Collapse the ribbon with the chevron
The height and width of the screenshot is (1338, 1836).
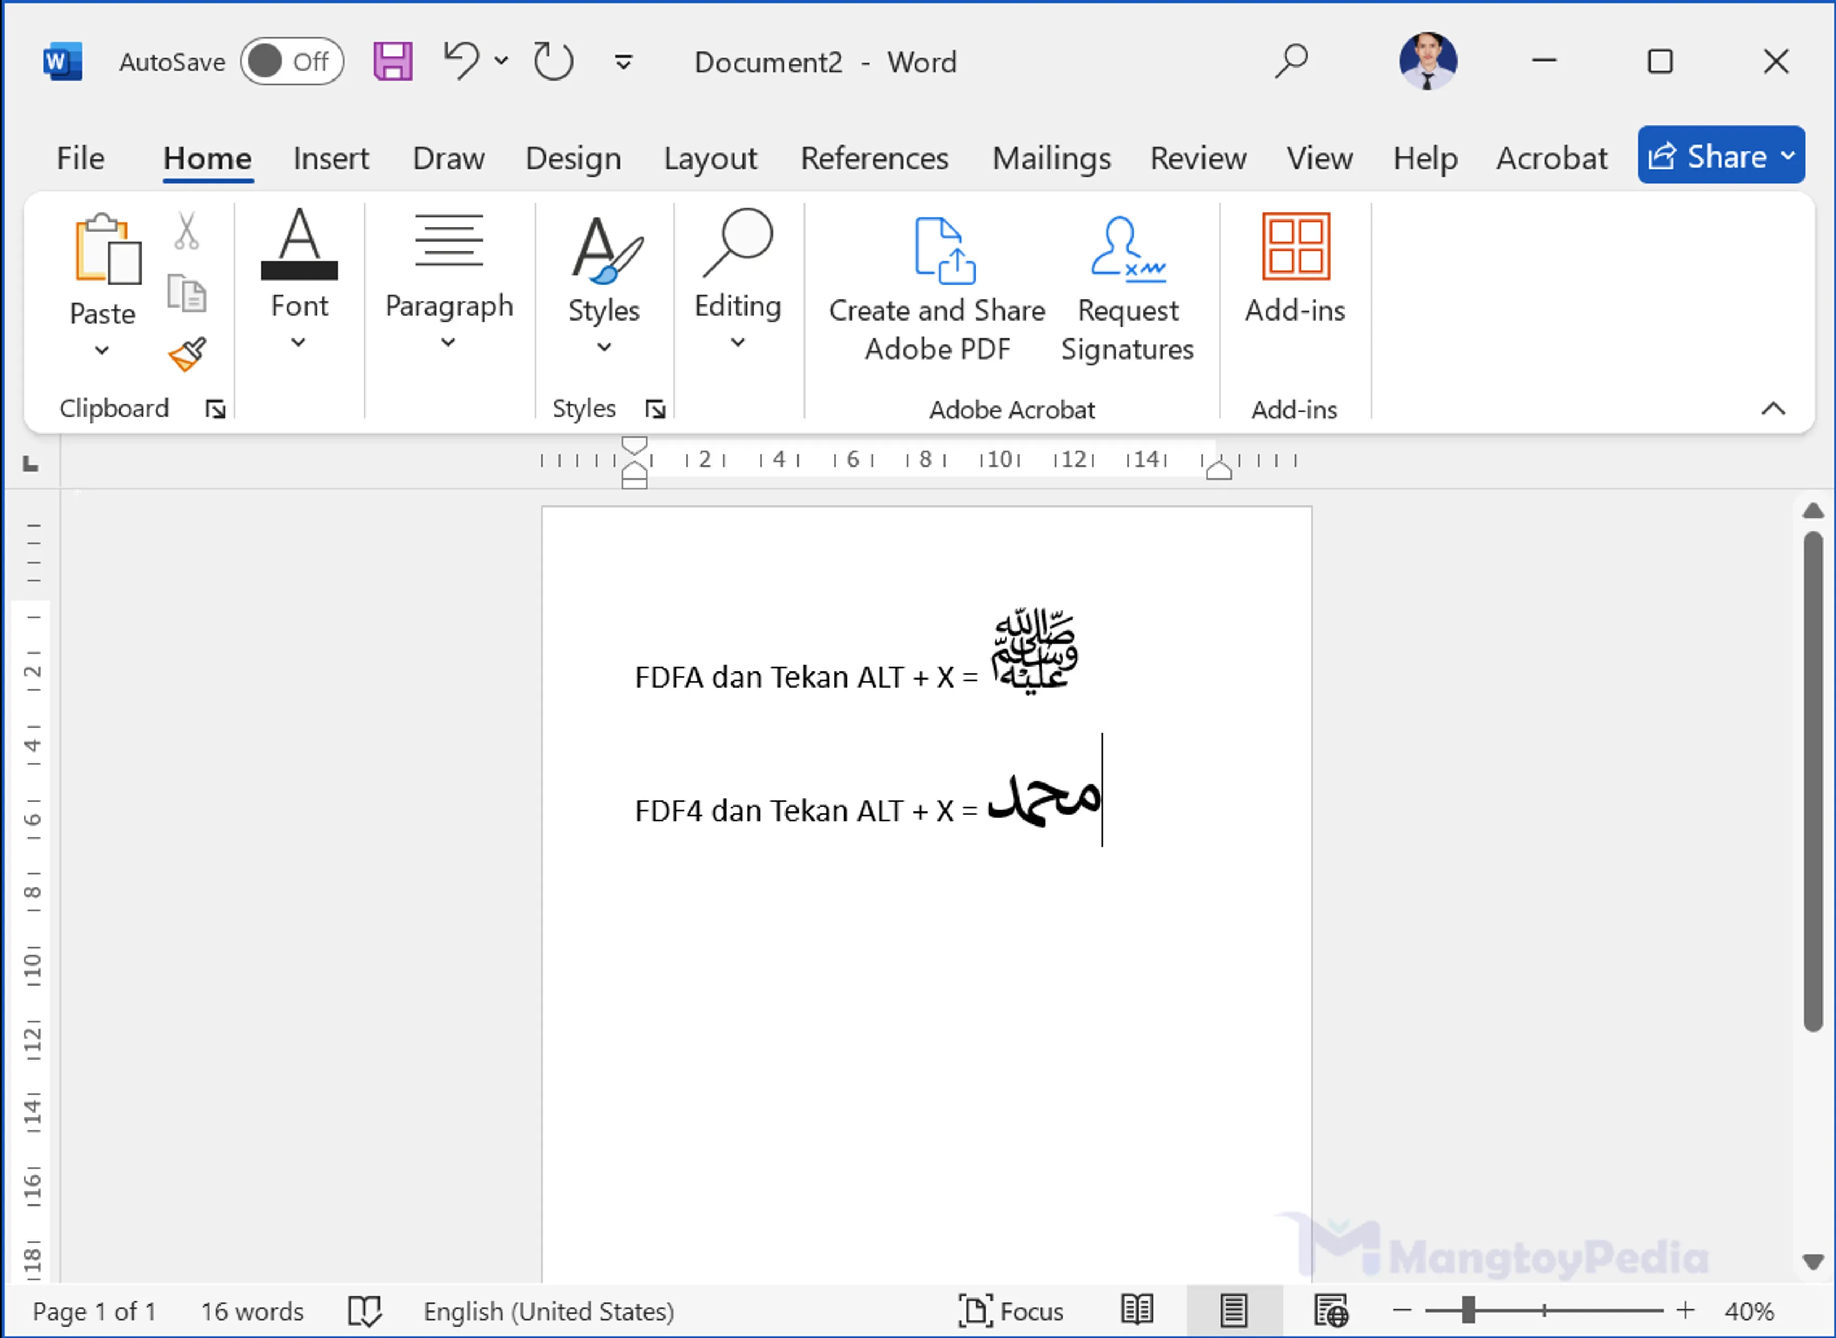click(x=1773, y=408)
